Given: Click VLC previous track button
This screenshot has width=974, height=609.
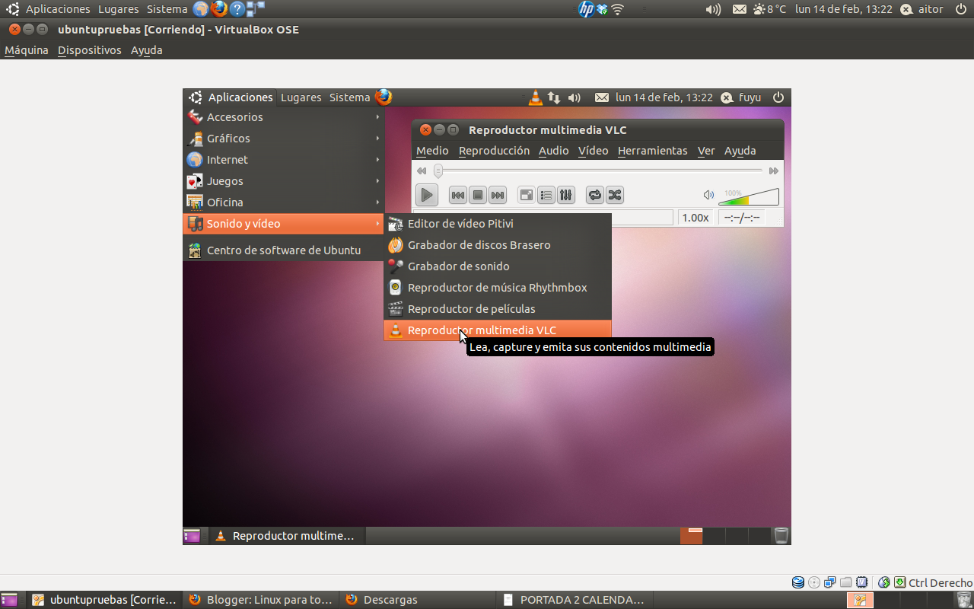Looking at the screenshot, I should [x=458, y=195].
